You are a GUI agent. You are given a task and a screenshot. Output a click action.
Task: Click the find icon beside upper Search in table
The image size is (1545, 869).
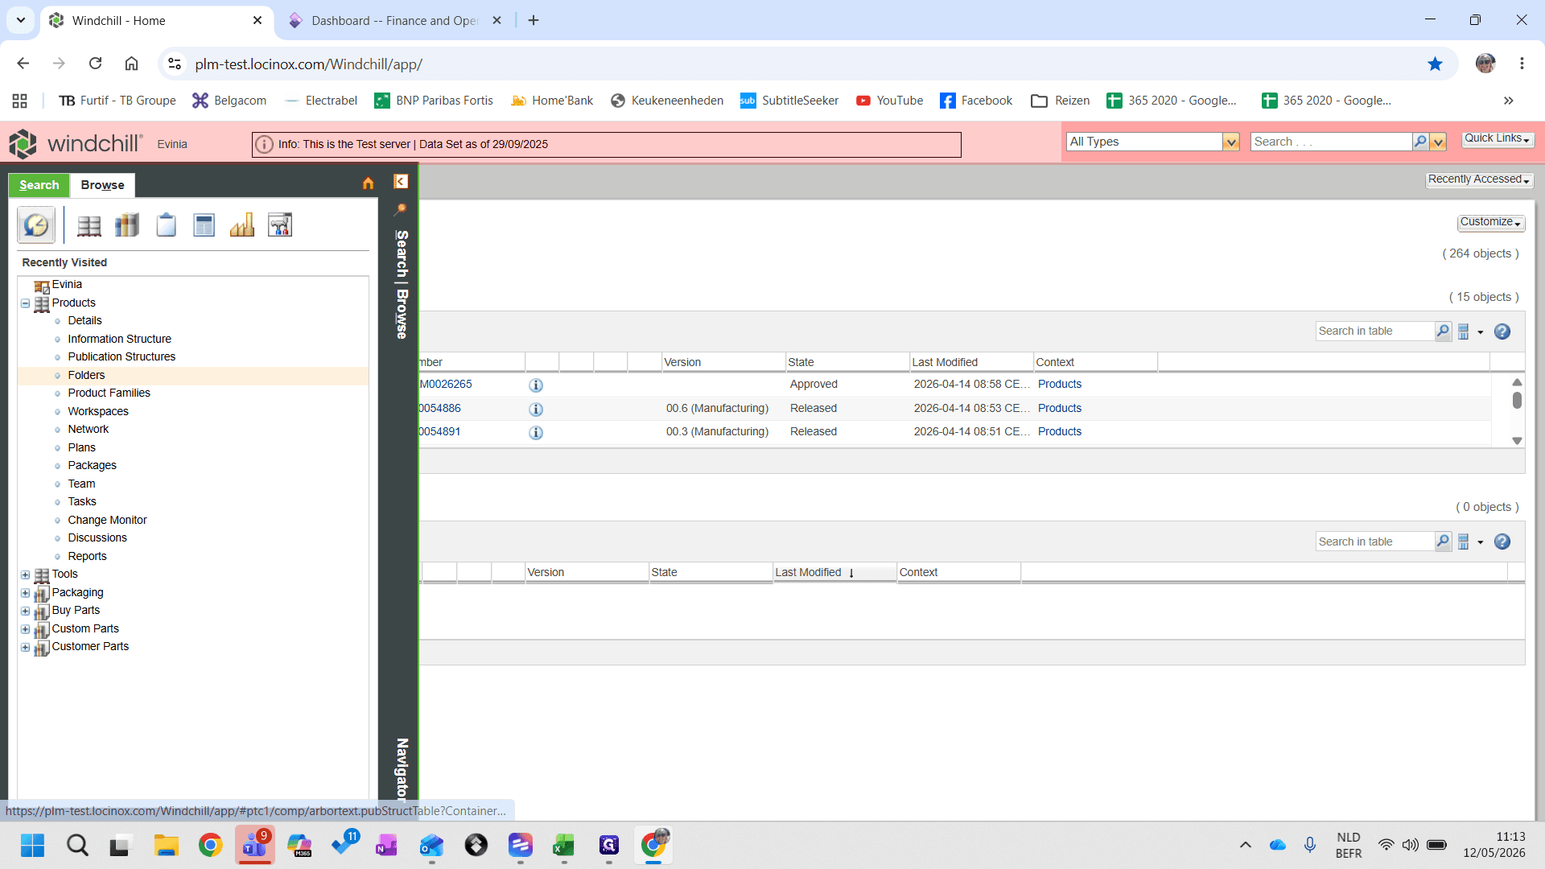[1443, 332]
